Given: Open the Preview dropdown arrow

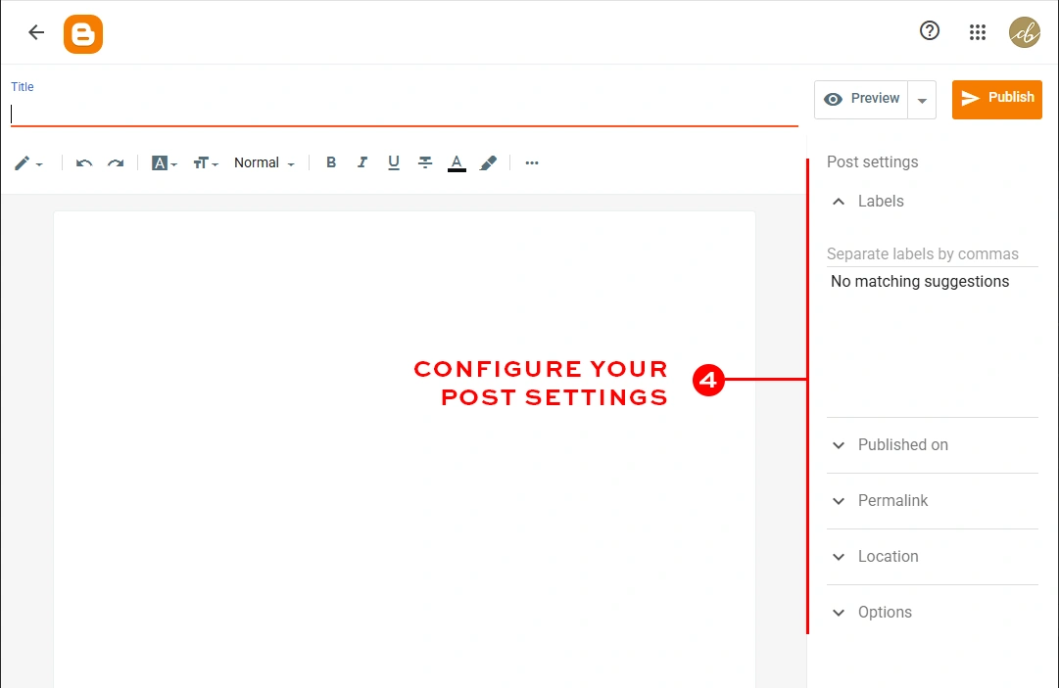Looking at the screenshot, I should [922, 100].
